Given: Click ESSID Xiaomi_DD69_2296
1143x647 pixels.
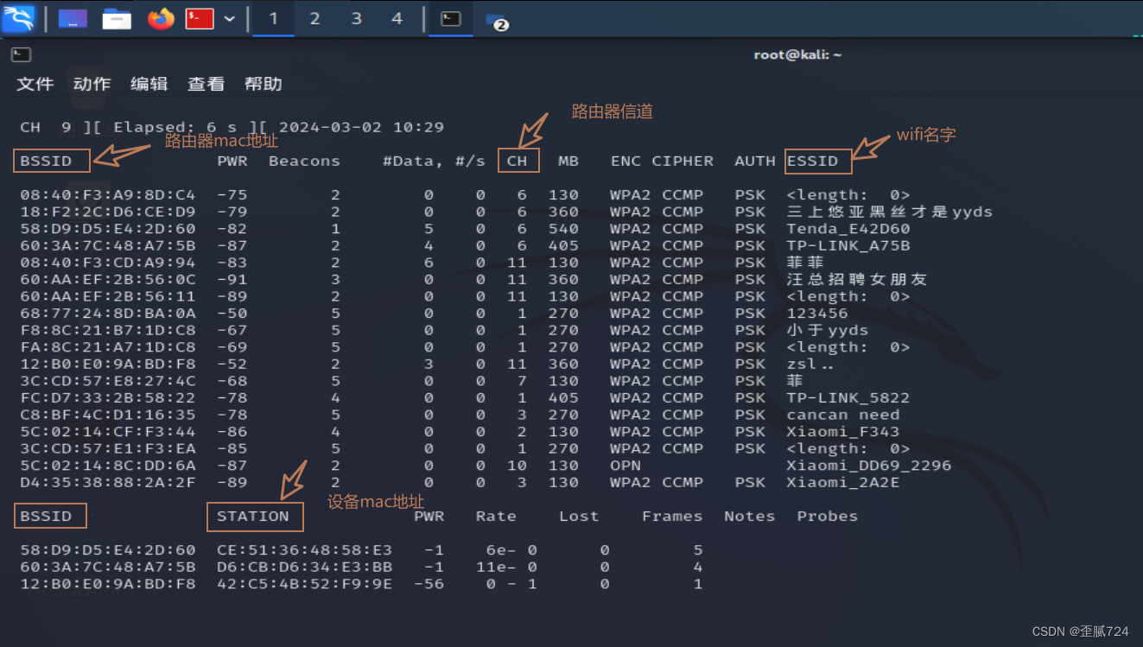Looking at the screenshot, I should [869, 466].
